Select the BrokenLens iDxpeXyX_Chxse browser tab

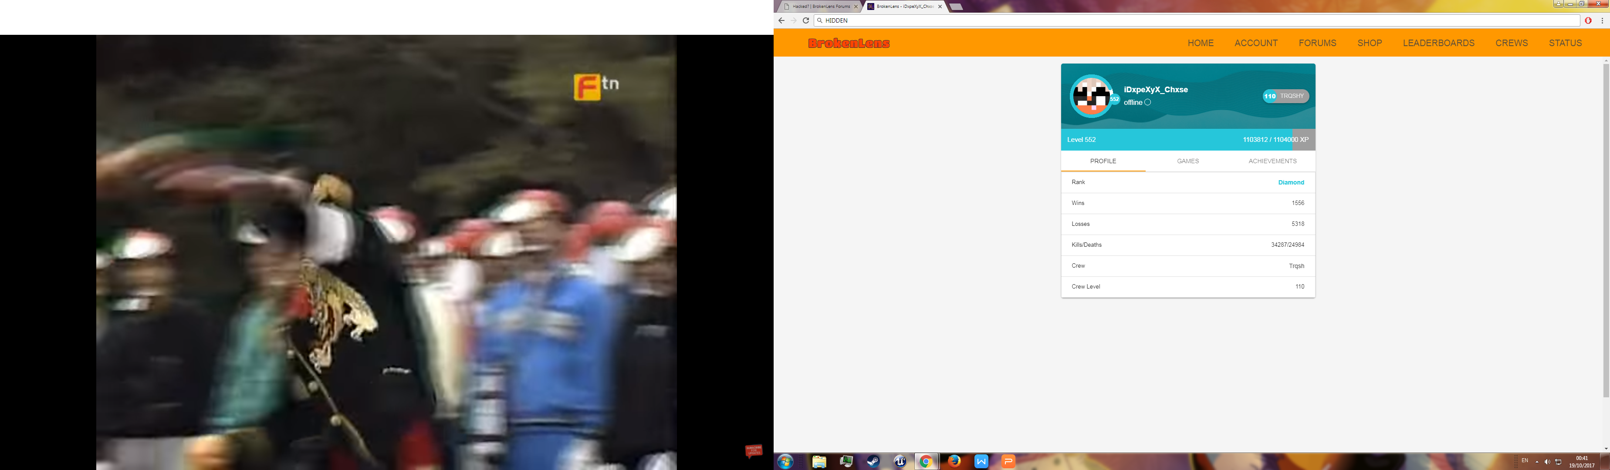click(904, 7)
